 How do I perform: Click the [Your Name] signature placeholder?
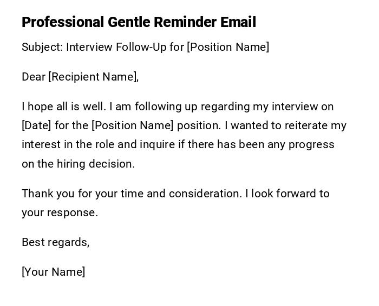(x=53, y=272)
